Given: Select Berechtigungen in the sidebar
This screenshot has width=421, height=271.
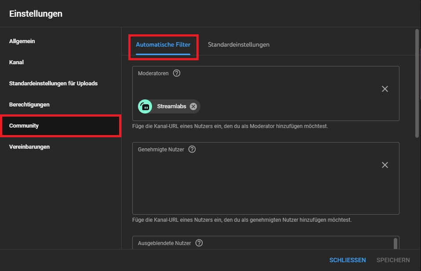Looking at the screenshot, I should point(29,105).
